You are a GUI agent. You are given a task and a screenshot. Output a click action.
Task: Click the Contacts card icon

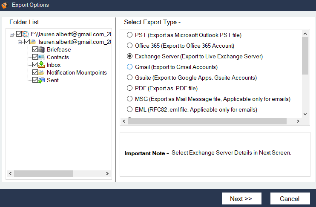(x=42, y=57)
